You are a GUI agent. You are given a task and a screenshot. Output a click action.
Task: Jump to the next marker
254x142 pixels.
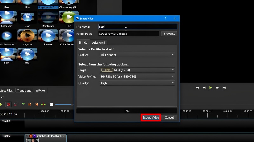coord(37,104)
